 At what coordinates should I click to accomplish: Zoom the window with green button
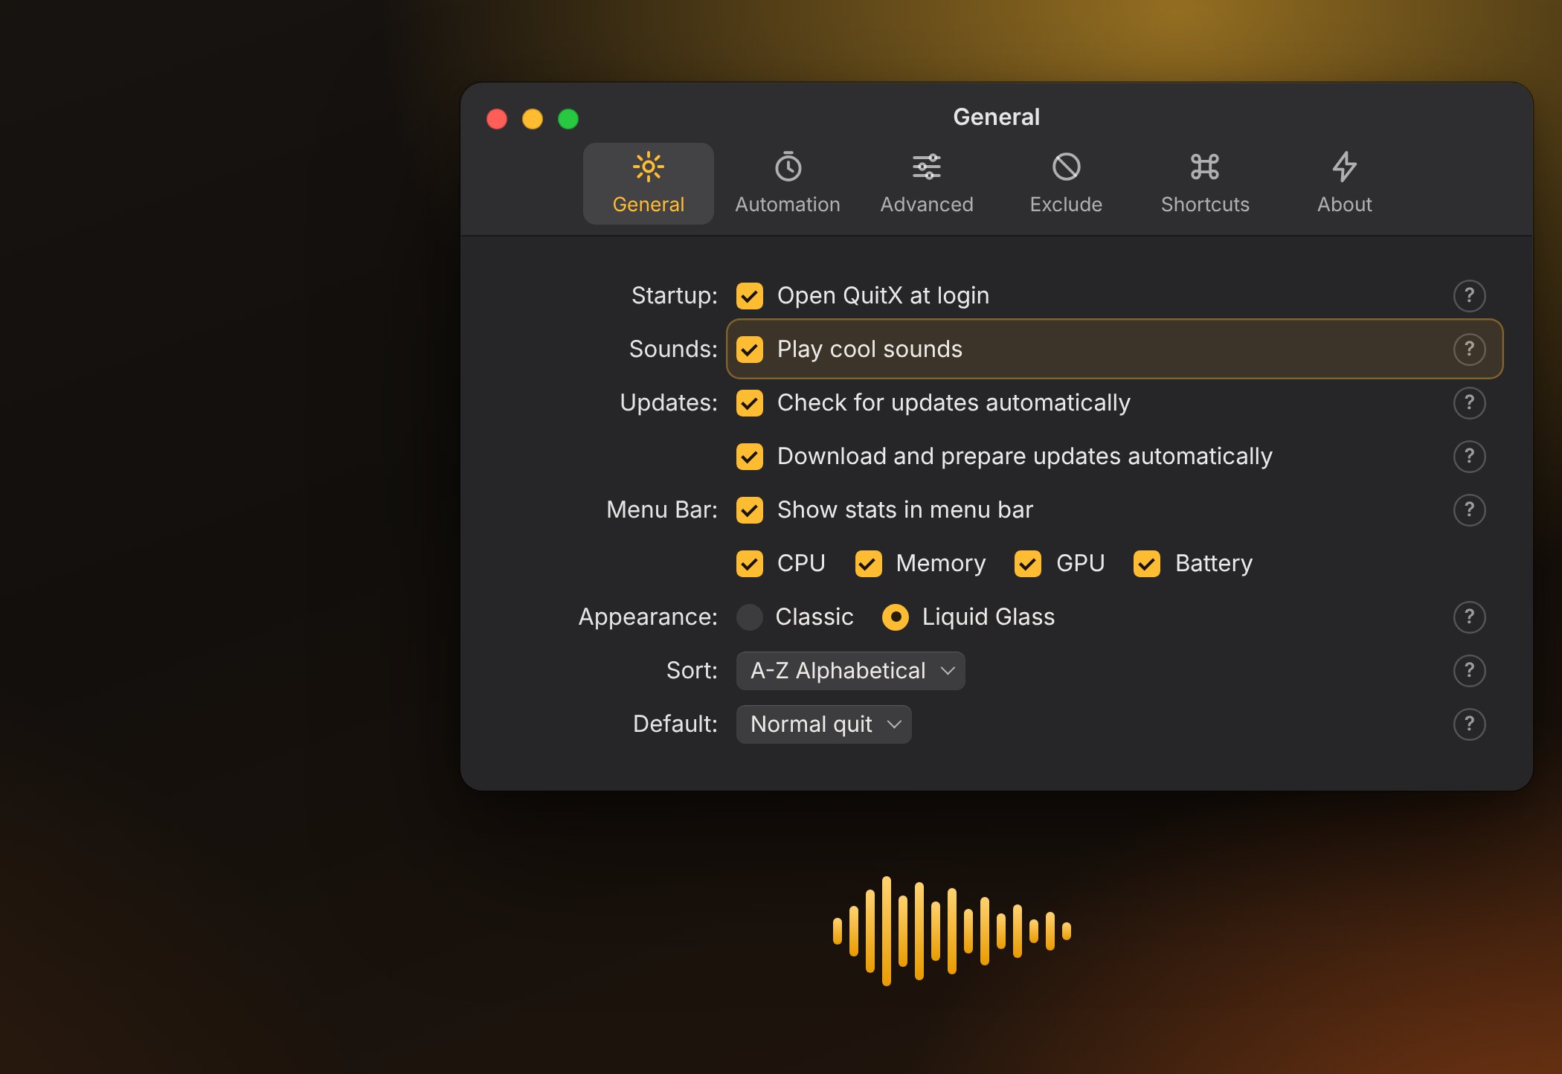568,118
